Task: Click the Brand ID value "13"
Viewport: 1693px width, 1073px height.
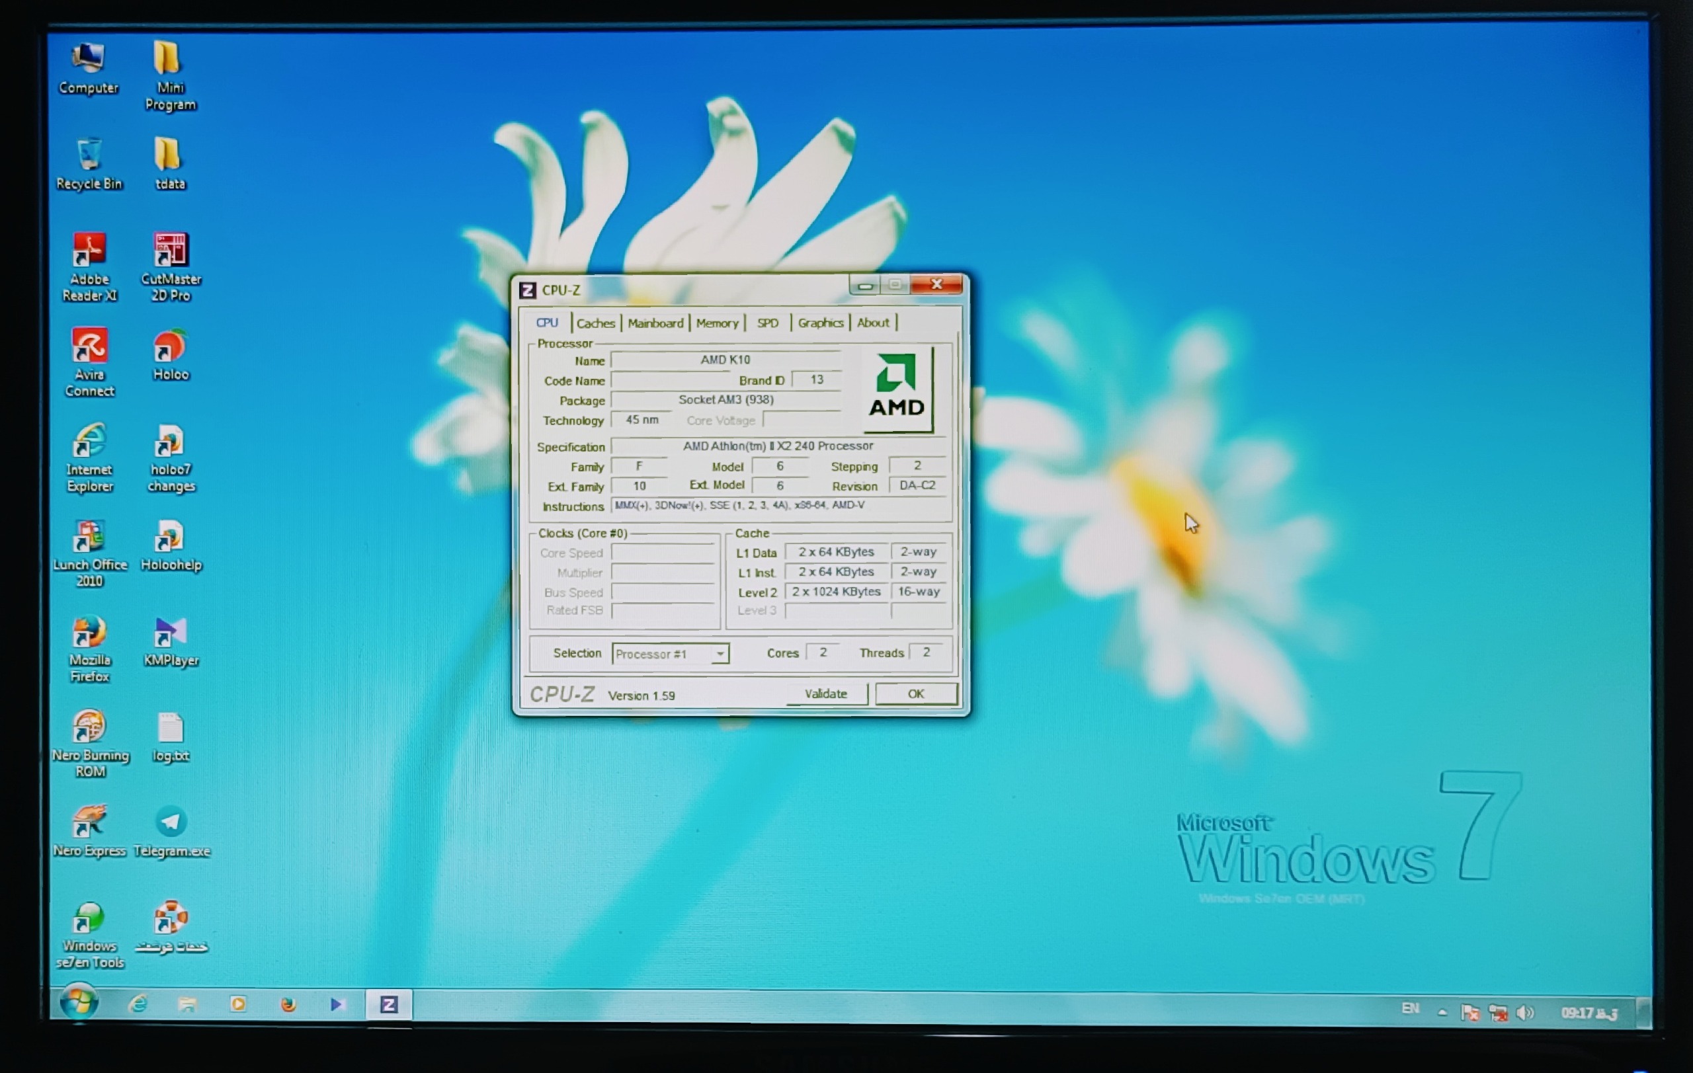Action: coord(817,379)
